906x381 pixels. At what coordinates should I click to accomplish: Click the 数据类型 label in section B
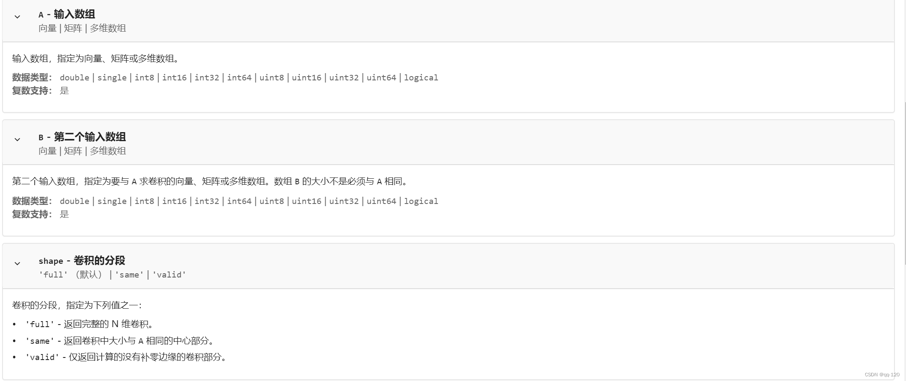[31, 201]
